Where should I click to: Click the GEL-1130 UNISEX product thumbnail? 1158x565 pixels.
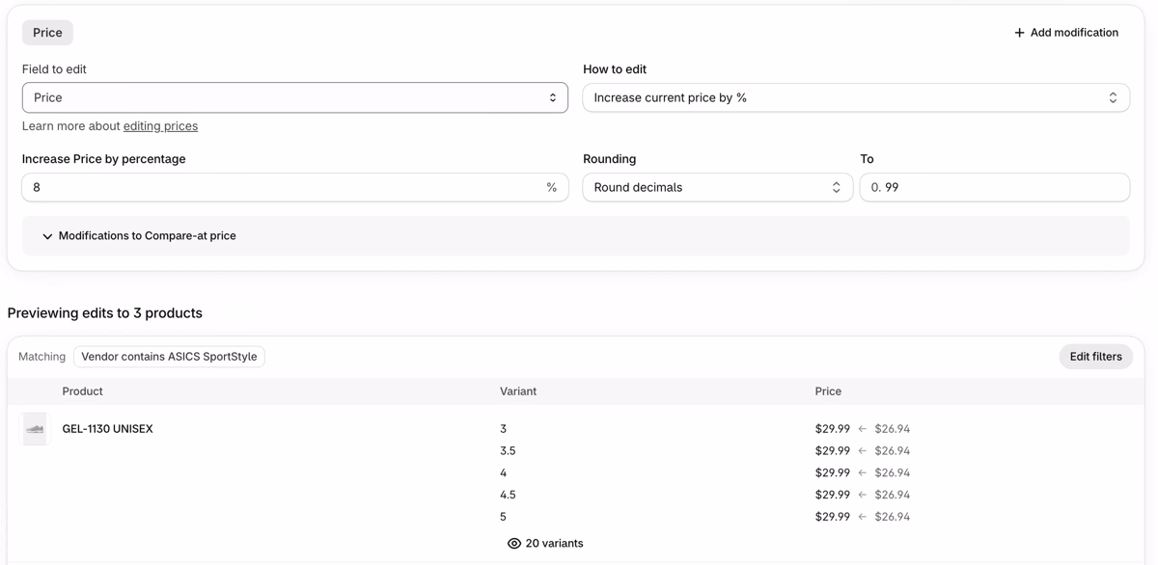(x=35, y=429)
